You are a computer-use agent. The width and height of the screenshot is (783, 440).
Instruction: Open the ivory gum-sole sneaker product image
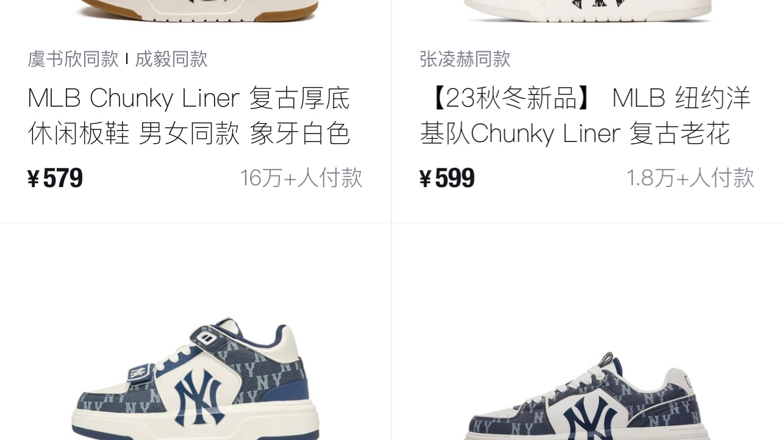[195, 11]
